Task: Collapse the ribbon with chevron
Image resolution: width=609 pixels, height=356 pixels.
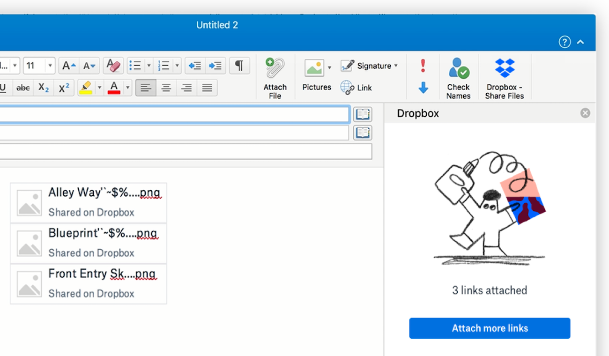Action: click(x=580, y=42)
